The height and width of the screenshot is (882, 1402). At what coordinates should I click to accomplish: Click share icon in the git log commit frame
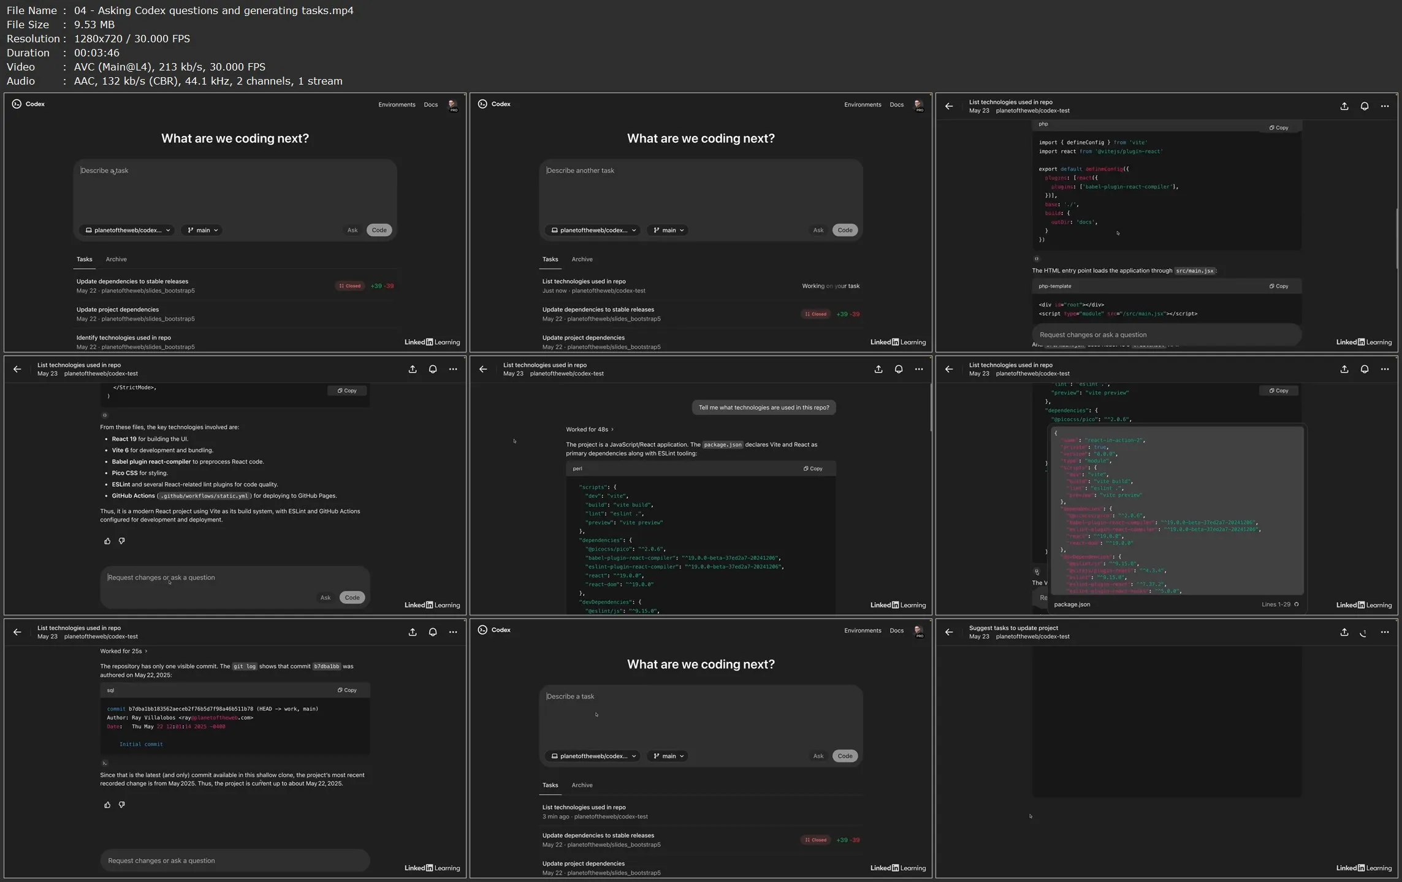coord(413,632)
